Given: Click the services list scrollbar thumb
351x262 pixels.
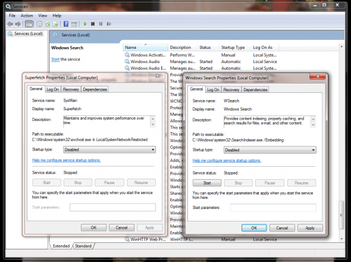Looking at the screenshot, I should 341,215.
